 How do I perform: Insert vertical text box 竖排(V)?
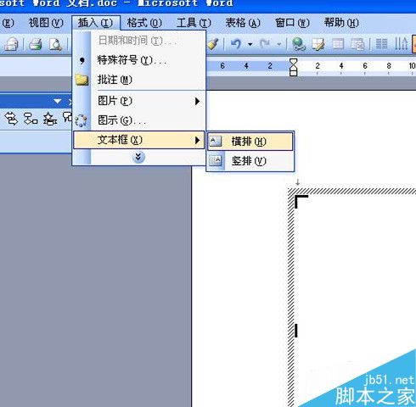250,161
